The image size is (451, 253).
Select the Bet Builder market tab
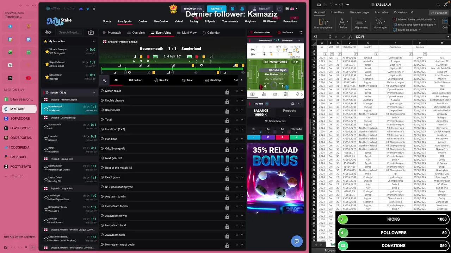point(135,80)
